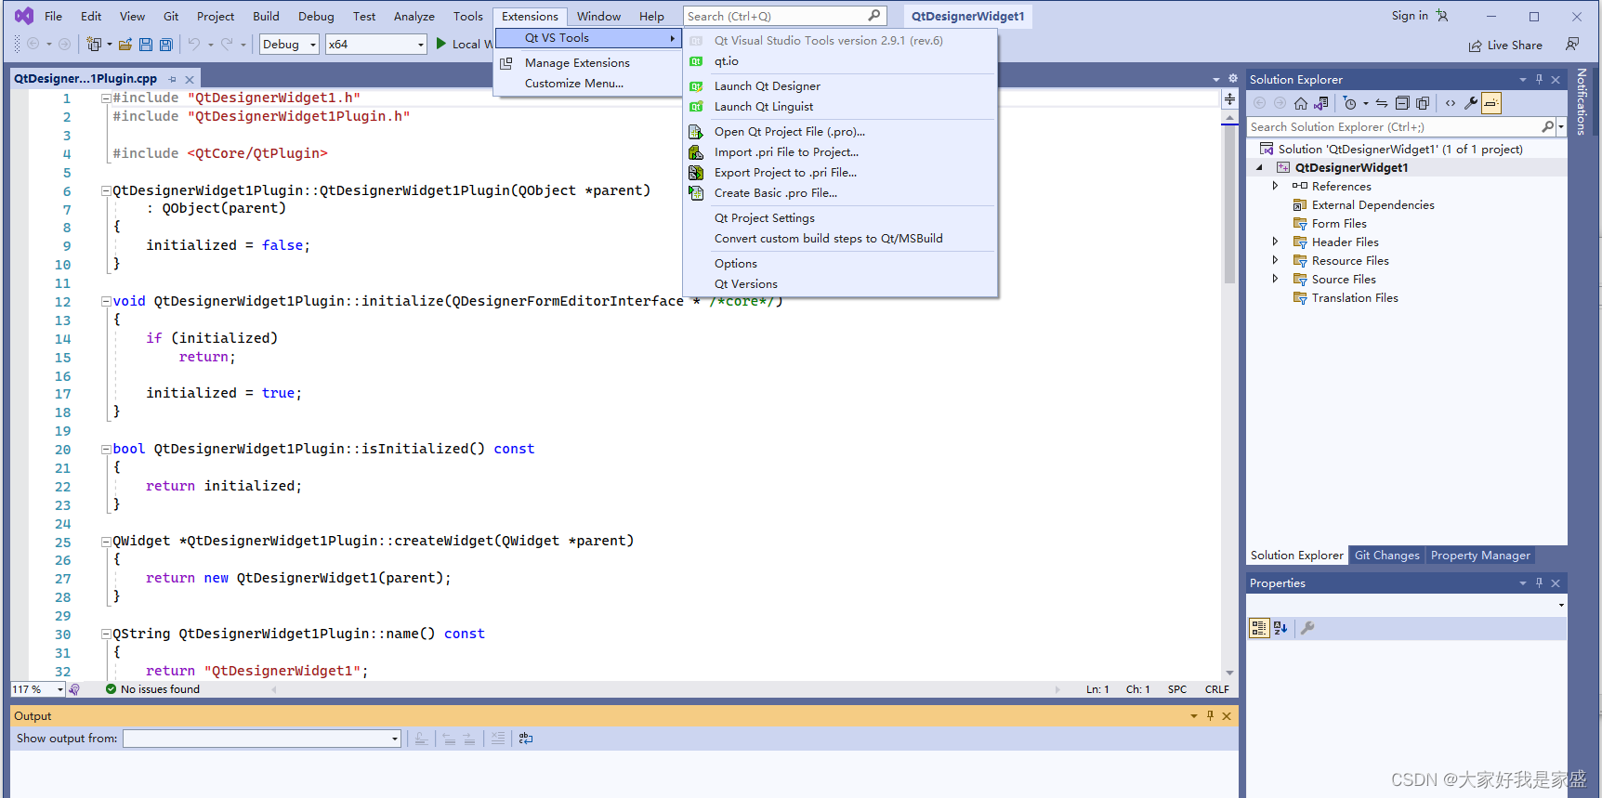This screenshot has height=798, width=1602.
Task: Choose Launch Qt Designer from the menu
Action: pos(767,85)
